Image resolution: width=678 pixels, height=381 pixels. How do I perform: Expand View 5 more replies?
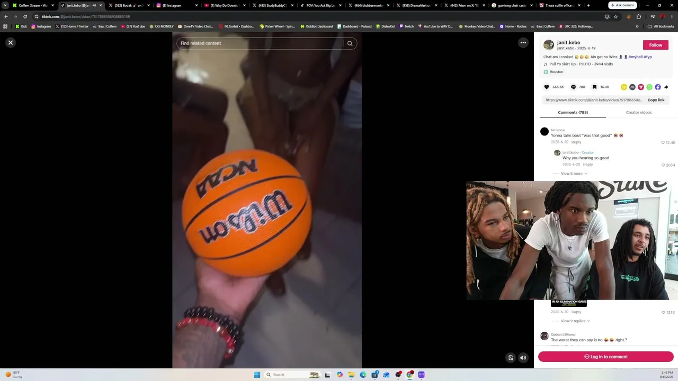click(574, 174)
